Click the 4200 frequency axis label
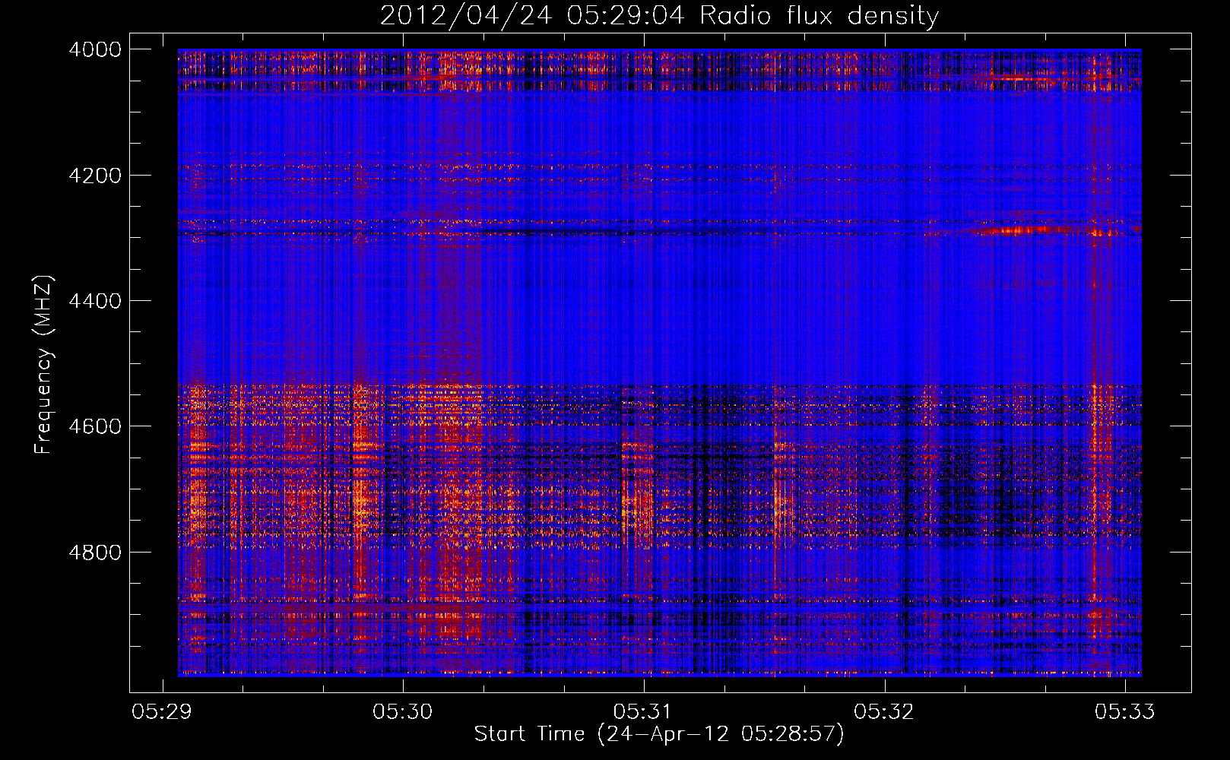Screen dimensions: 1230x760 (95, 176)
